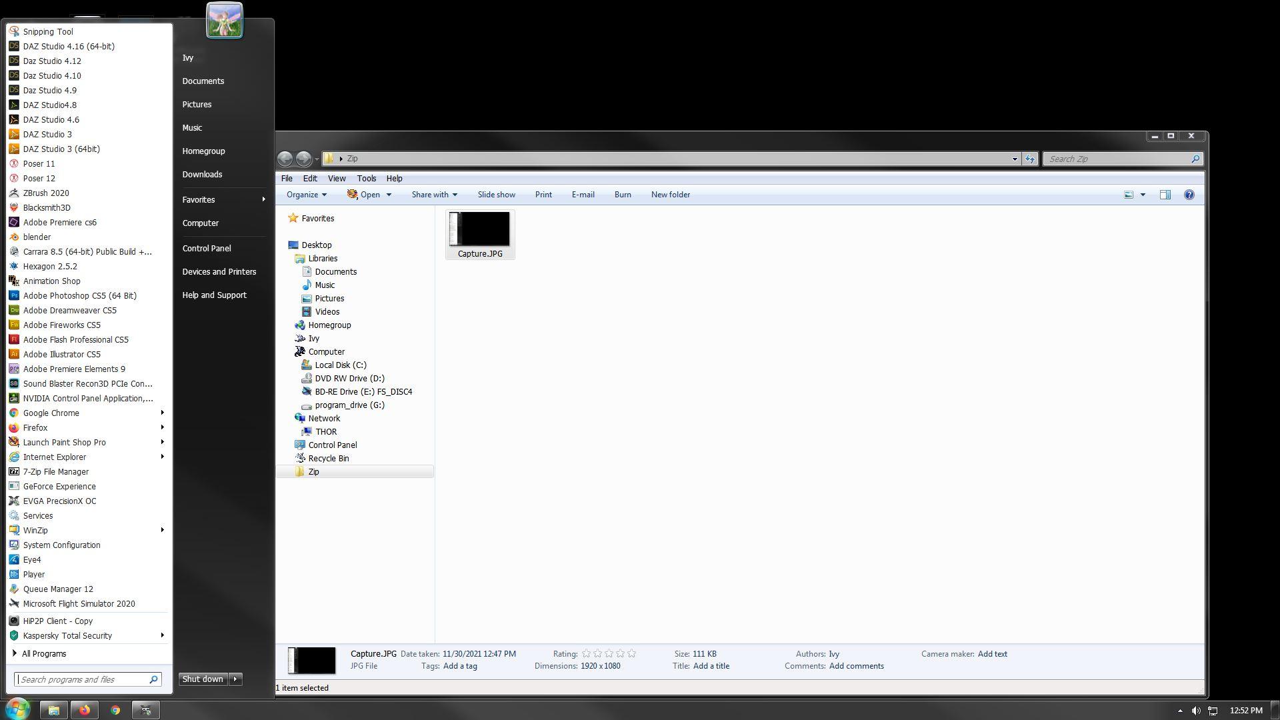Start 7-Zip File Manager
The image size is (1280, 720).
(x=55, y=471)
